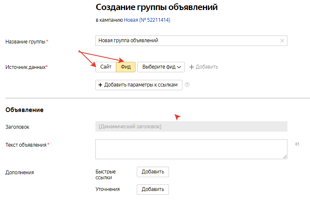Click the question mark help icon
This screenshot has width=310, height=206.
click(x=187, y=85)
